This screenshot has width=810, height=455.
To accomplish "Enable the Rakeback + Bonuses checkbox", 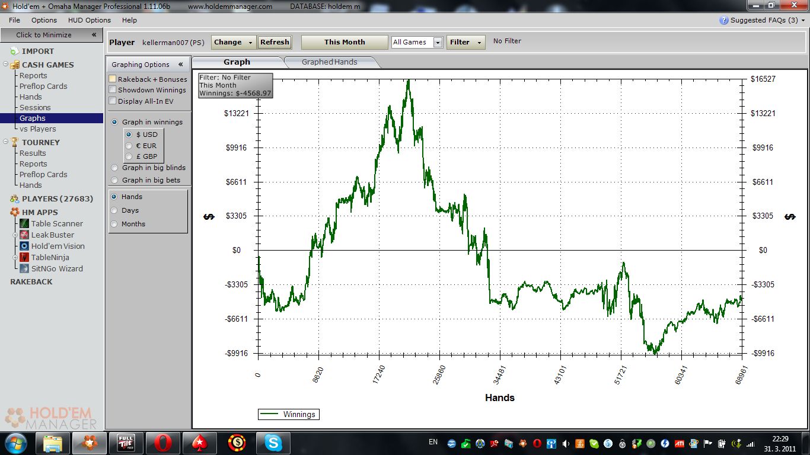I will [113, 79].
